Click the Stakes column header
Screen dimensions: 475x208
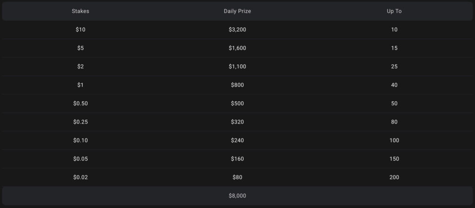click(x=80, y=11)
